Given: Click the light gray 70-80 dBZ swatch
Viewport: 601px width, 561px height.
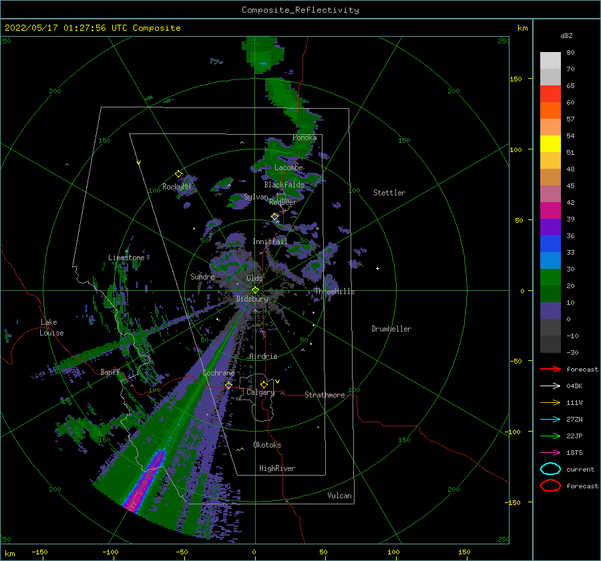Looking at the screenshot, I should click(x=550, y=60).
